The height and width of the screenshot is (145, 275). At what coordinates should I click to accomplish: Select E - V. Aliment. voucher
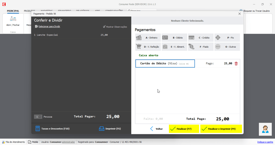click(x=174, y=47)
